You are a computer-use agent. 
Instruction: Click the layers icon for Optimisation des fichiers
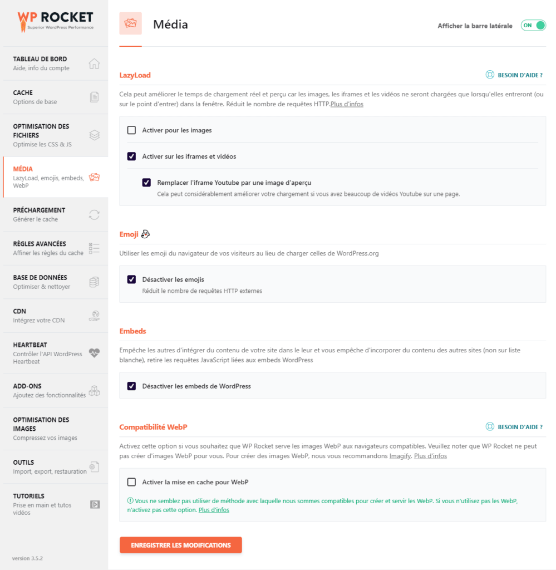coord(94,135)
